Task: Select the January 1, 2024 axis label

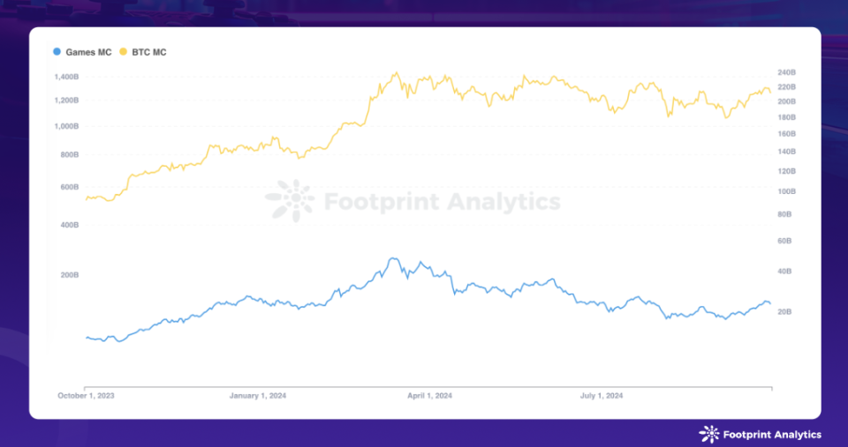Action: (x=256, y=396)
